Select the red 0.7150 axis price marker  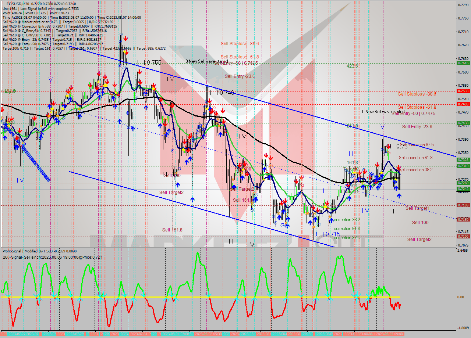click(x=463, y=219)
